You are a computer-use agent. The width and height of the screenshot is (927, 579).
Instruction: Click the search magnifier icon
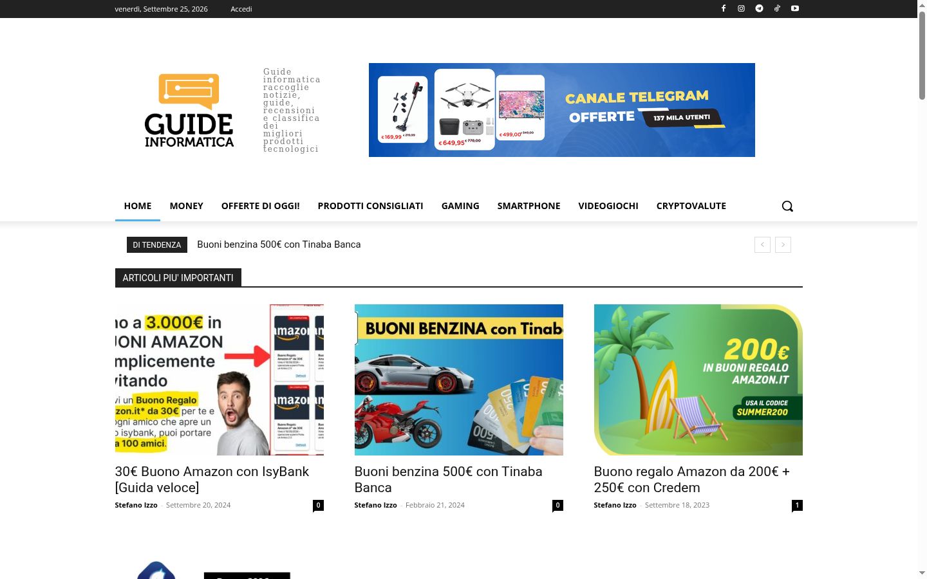[x=787, y=206]
